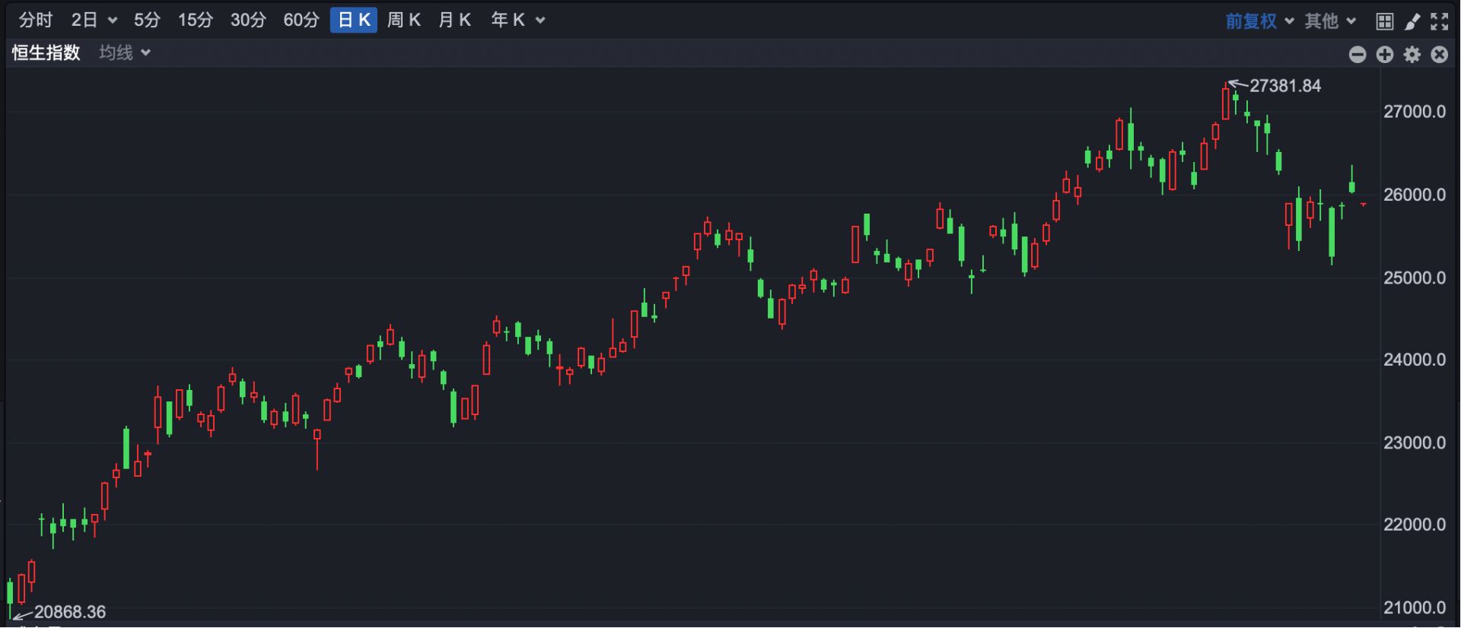1461x628 pixels.
Task: Select the drawing pencil tool icon
Action: tap(1412, 21)
